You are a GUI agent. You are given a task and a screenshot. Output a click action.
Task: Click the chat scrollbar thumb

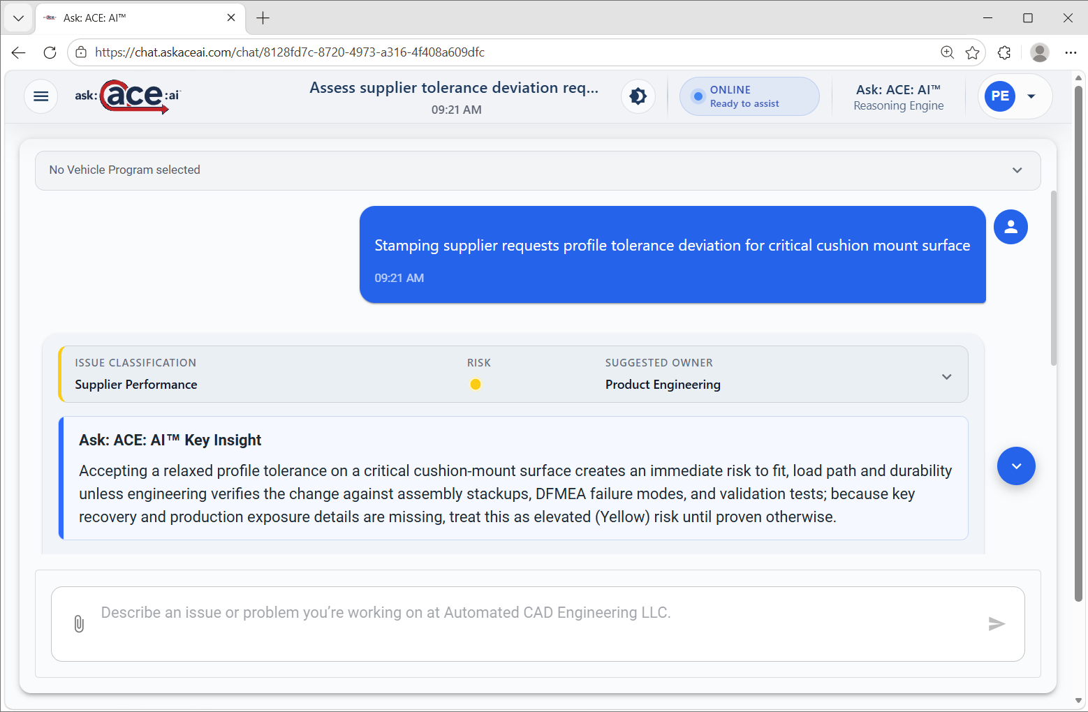point(1054,278)
